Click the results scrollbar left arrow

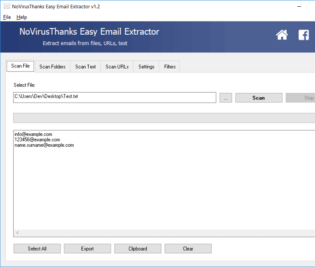(x=17, y=233)
